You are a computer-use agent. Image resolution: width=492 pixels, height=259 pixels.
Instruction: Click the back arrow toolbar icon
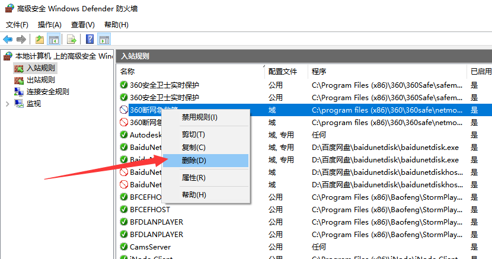(x=8, y=40)
